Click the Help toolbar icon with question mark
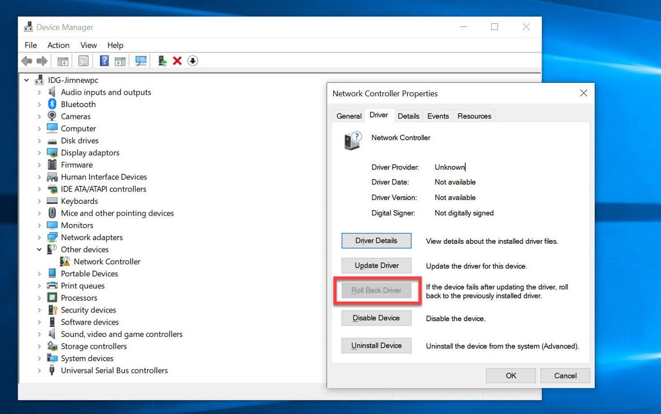Screen dimensions: 661x414 click(x=104, y=61)
